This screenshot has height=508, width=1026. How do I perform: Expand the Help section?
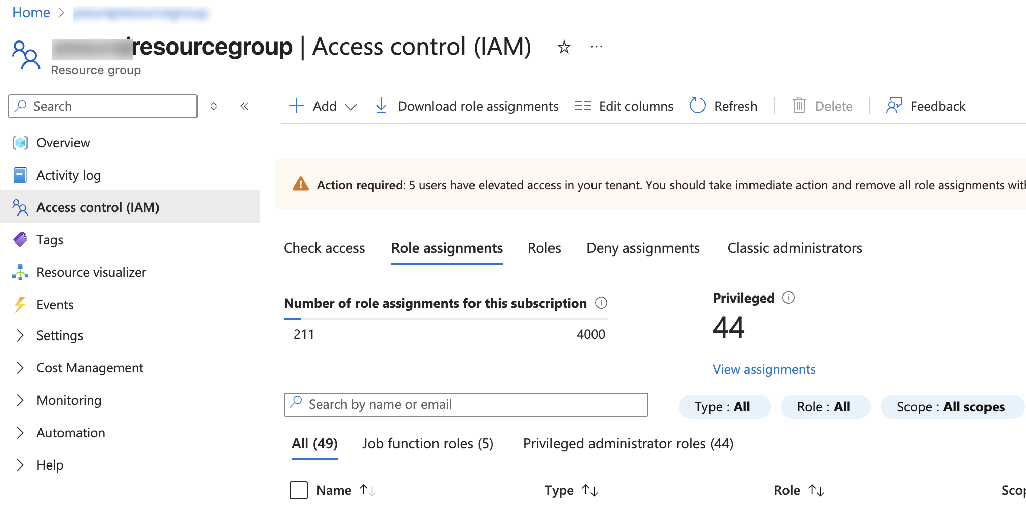click(x=20, y=465)
